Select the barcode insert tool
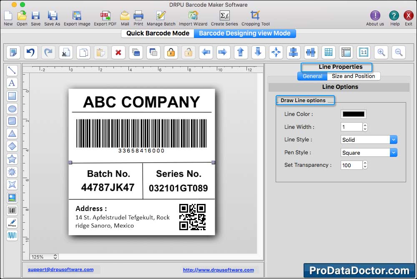 point(12,210)
